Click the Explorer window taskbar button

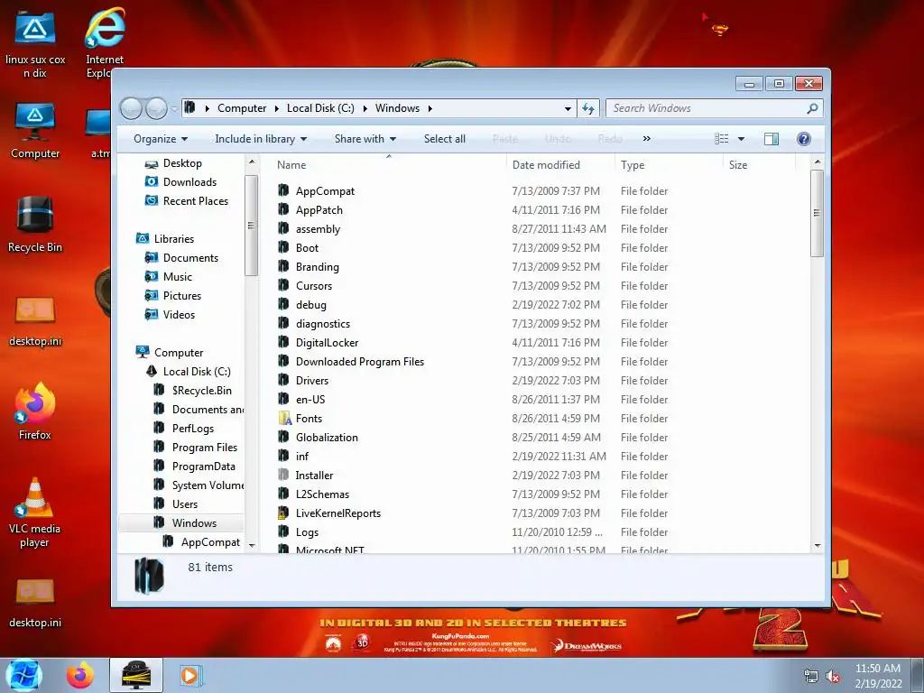click(x=136, y=675)
